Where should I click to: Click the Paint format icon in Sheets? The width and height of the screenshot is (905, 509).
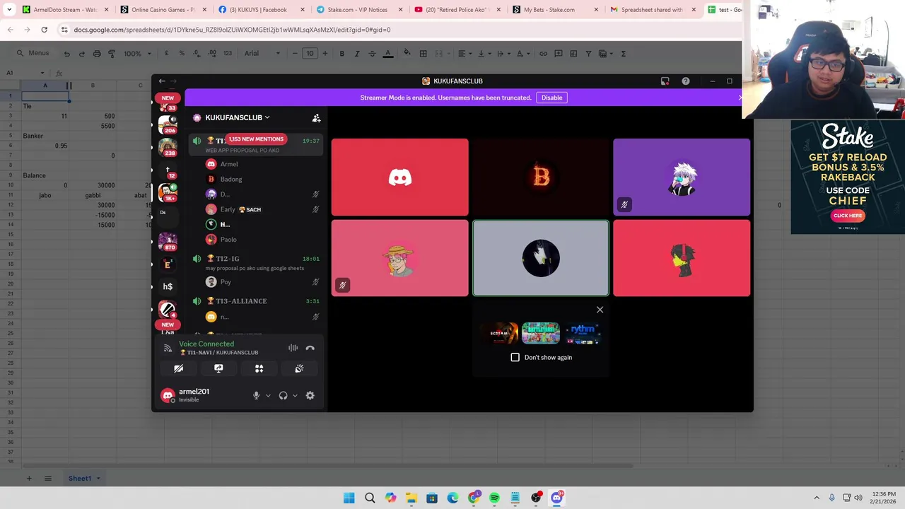tap(112, 54)
